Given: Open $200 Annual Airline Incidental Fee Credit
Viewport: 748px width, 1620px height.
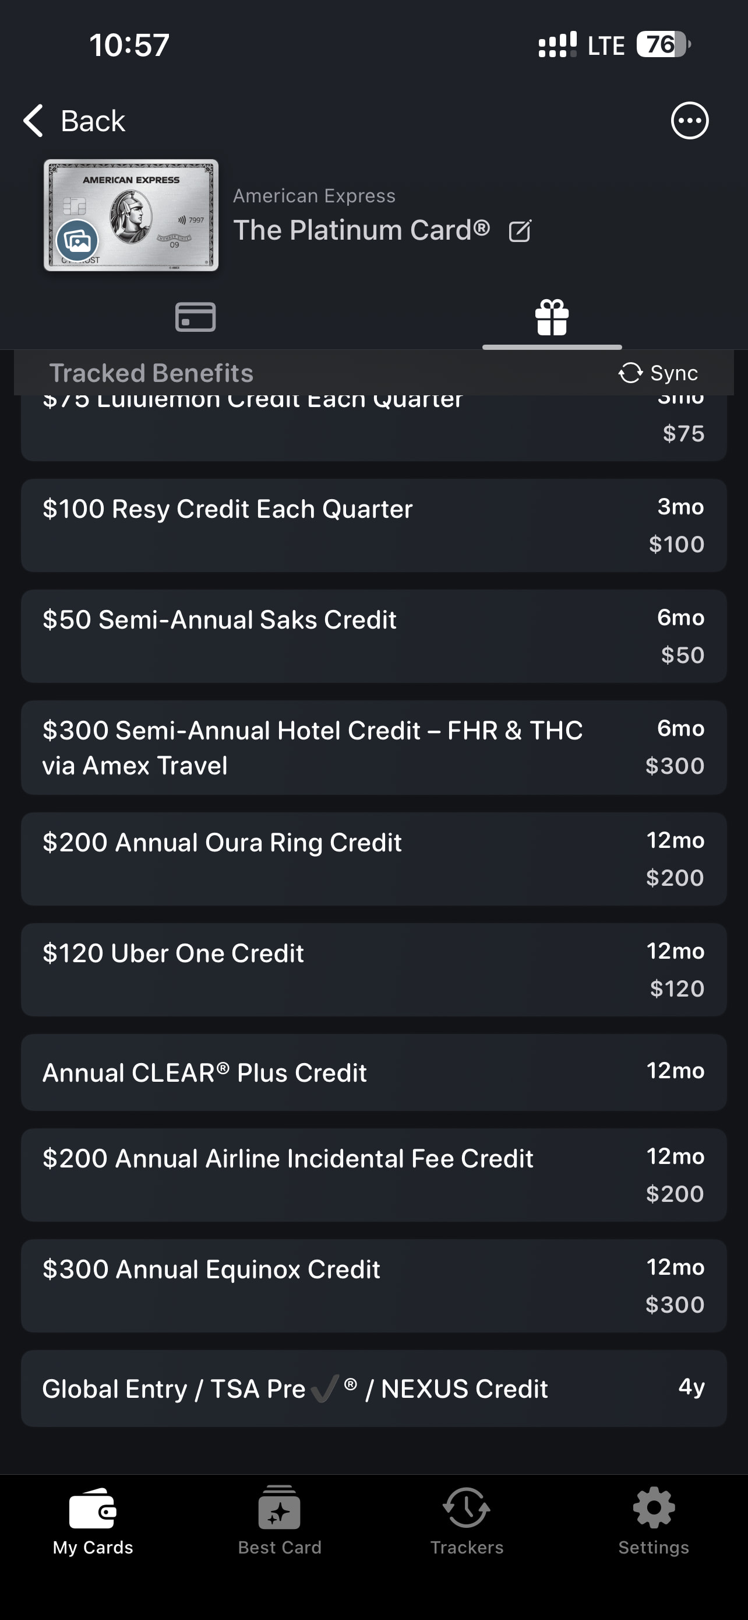Looking at the screenshot, I should pos(373,1174).
